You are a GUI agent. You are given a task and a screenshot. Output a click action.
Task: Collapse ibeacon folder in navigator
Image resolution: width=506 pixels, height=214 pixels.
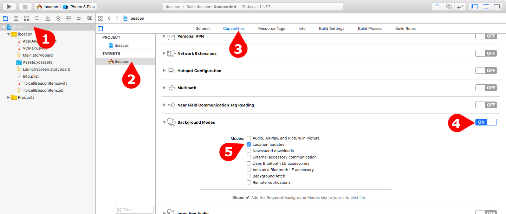tap(9, 34)
